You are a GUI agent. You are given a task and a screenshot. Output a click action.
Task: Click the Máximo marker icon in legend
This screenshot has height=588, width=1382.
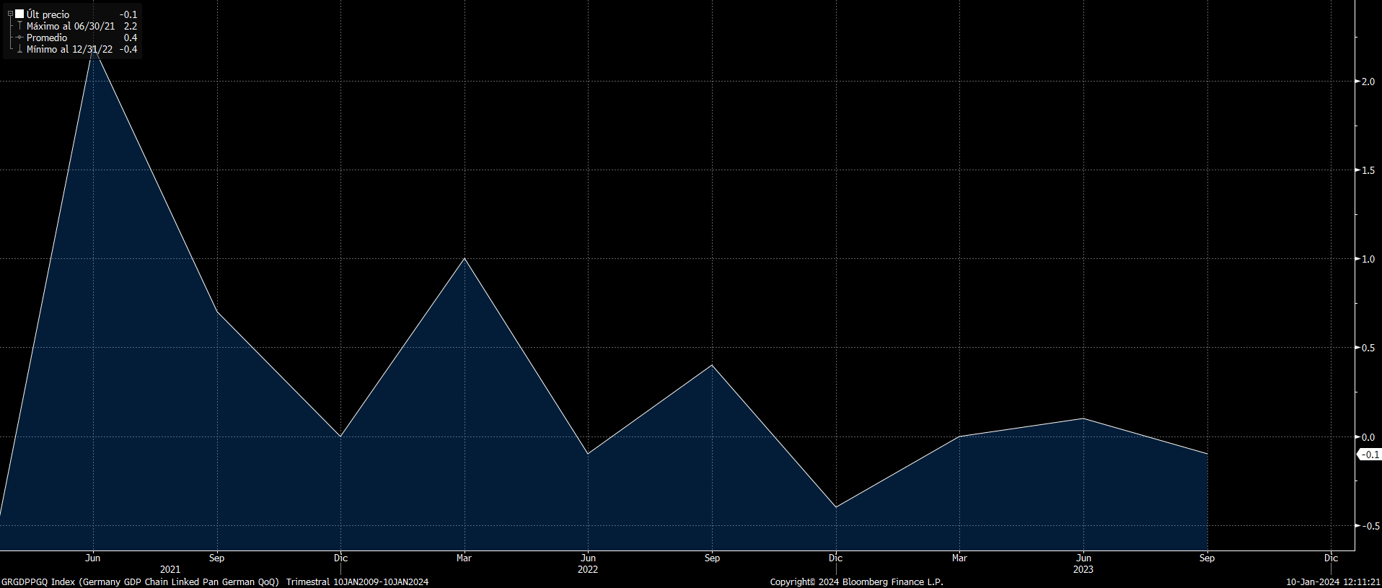[19, 26]
